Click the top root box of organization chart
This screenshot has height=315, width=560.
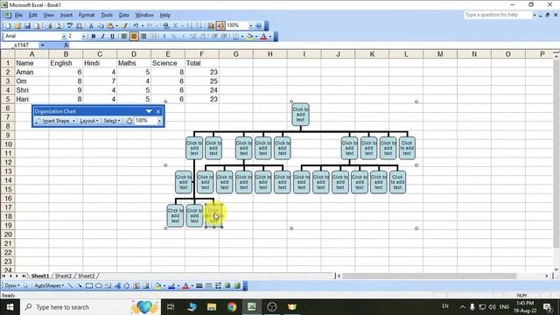coord(300,115)
